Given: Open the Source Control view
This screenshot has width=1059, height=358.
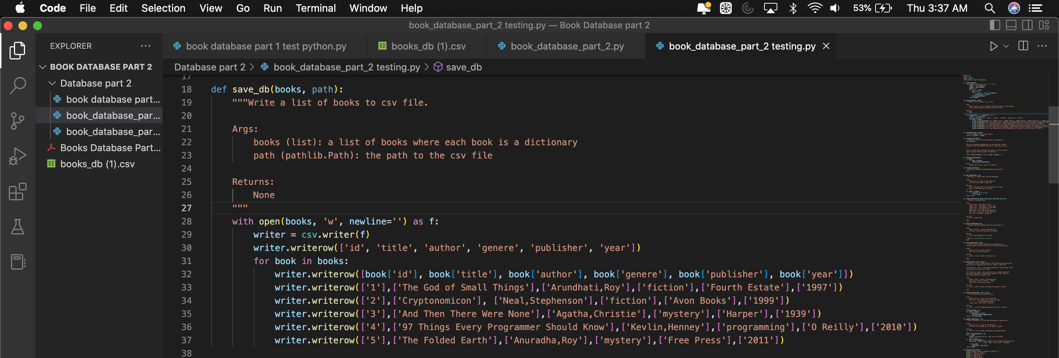Looking at the screenshot, I should 17,121.
